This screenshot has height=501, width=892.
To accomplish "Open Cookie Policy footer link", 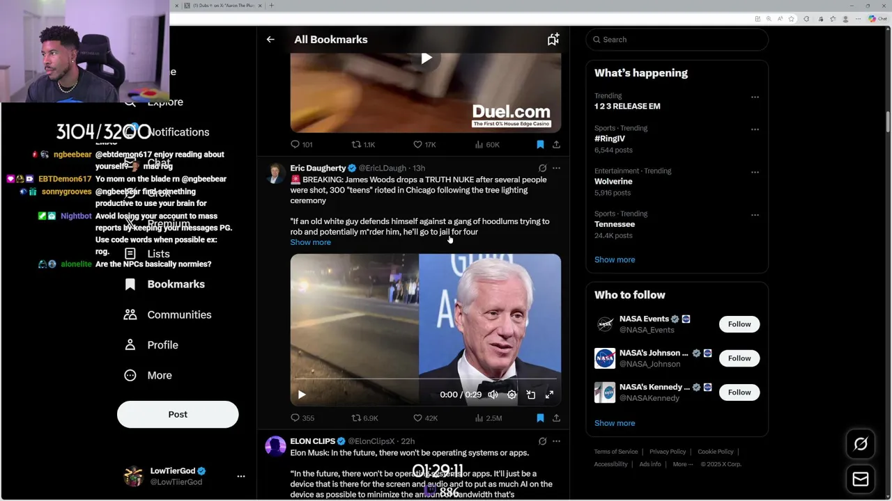I will 716,452.
